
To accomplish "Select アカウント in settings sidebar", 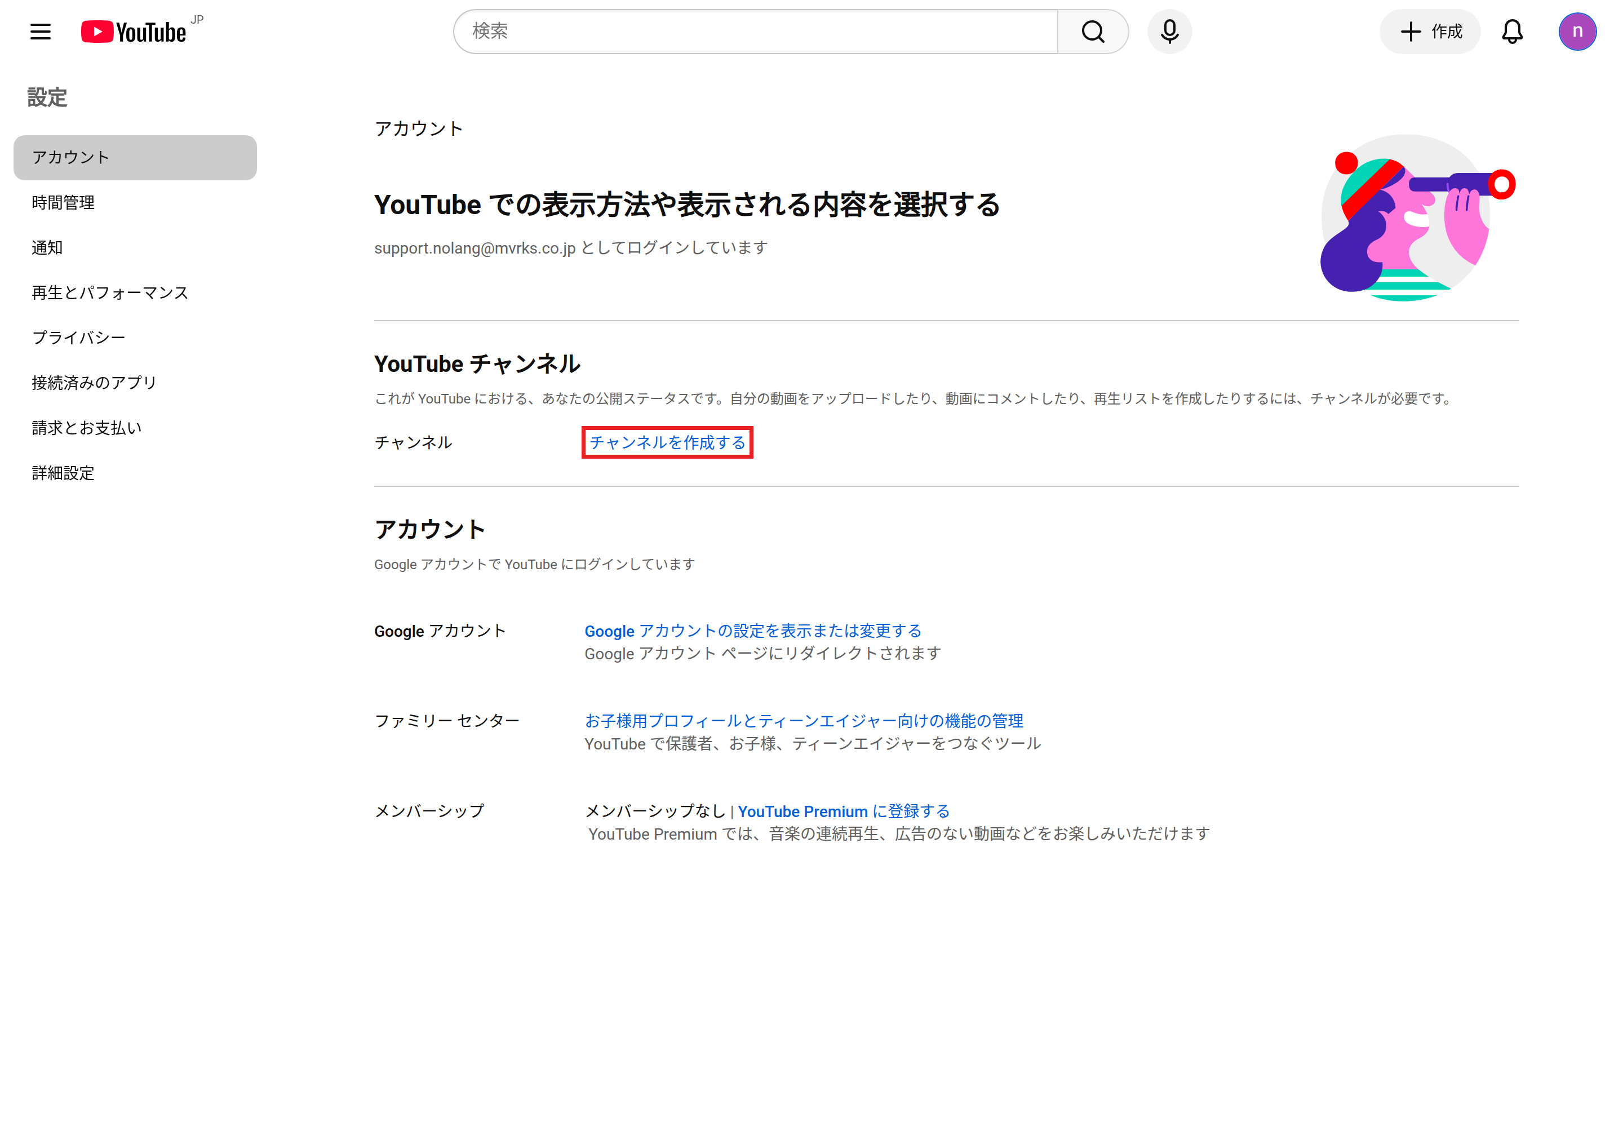I will point(135,157).
